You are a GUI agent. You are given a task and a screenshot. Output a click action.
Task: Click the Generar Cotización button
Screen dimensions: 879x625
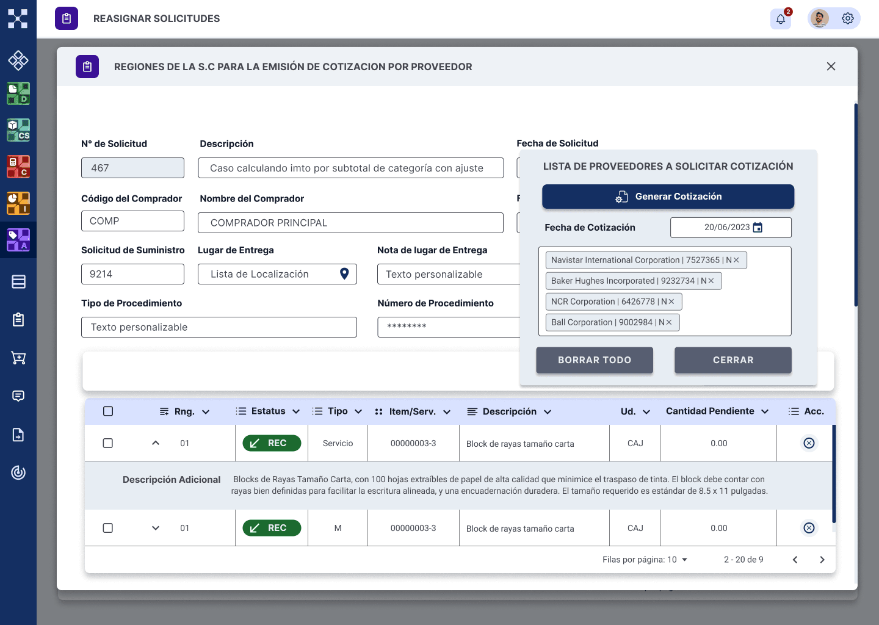tap(668, 197)
